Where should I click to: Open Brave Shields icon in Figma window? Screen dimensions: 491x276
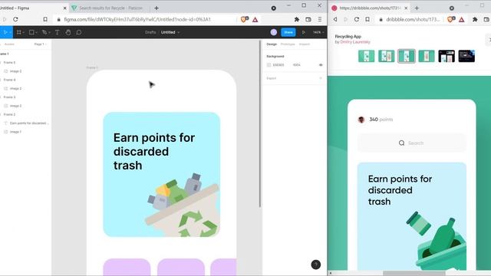(x=244, y=19)
